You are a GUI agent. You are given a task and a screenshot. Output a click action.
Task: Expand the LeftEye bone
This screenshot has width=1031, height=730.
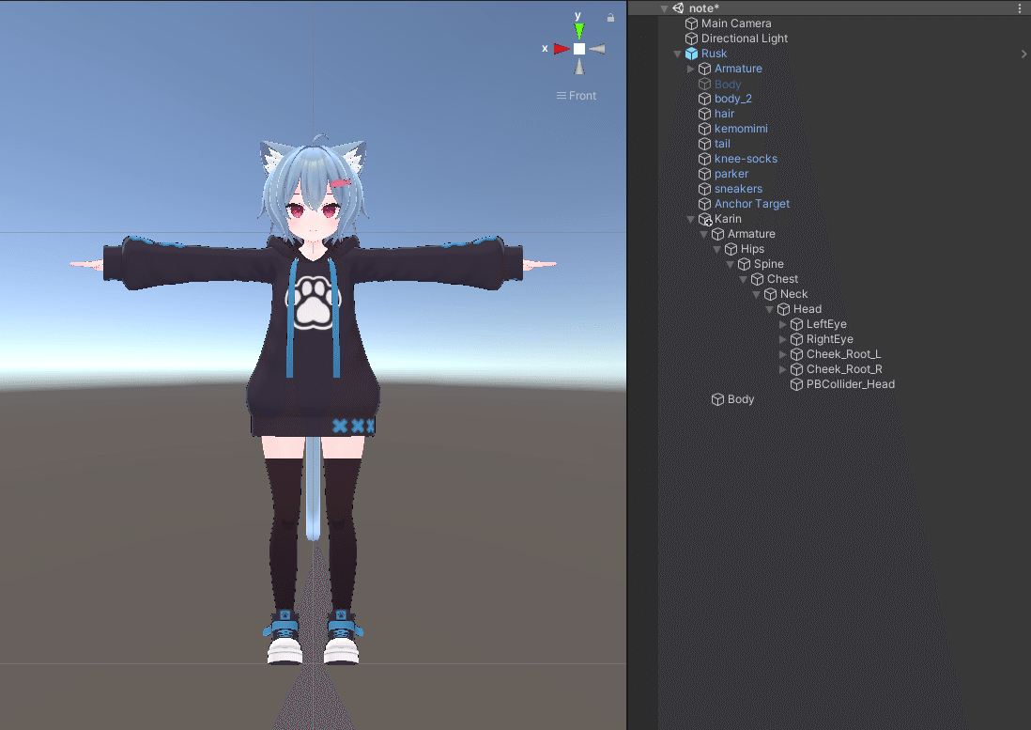click(x=782, y=324)
